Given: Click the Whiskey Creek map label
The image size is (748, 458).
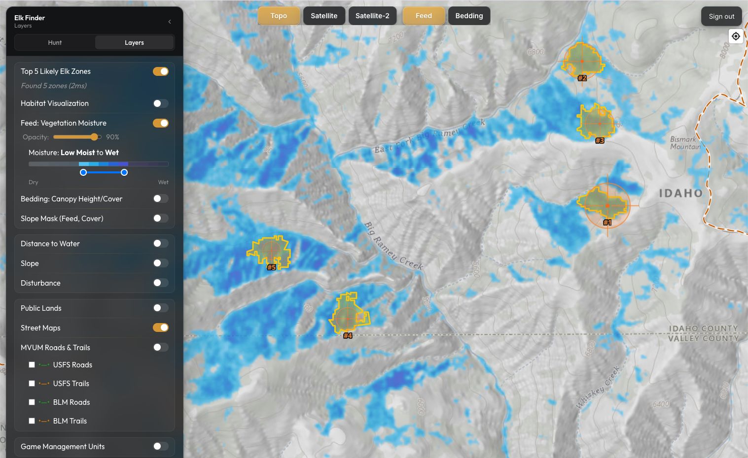Looking at the screenshot, I should (x=597, y=388).
